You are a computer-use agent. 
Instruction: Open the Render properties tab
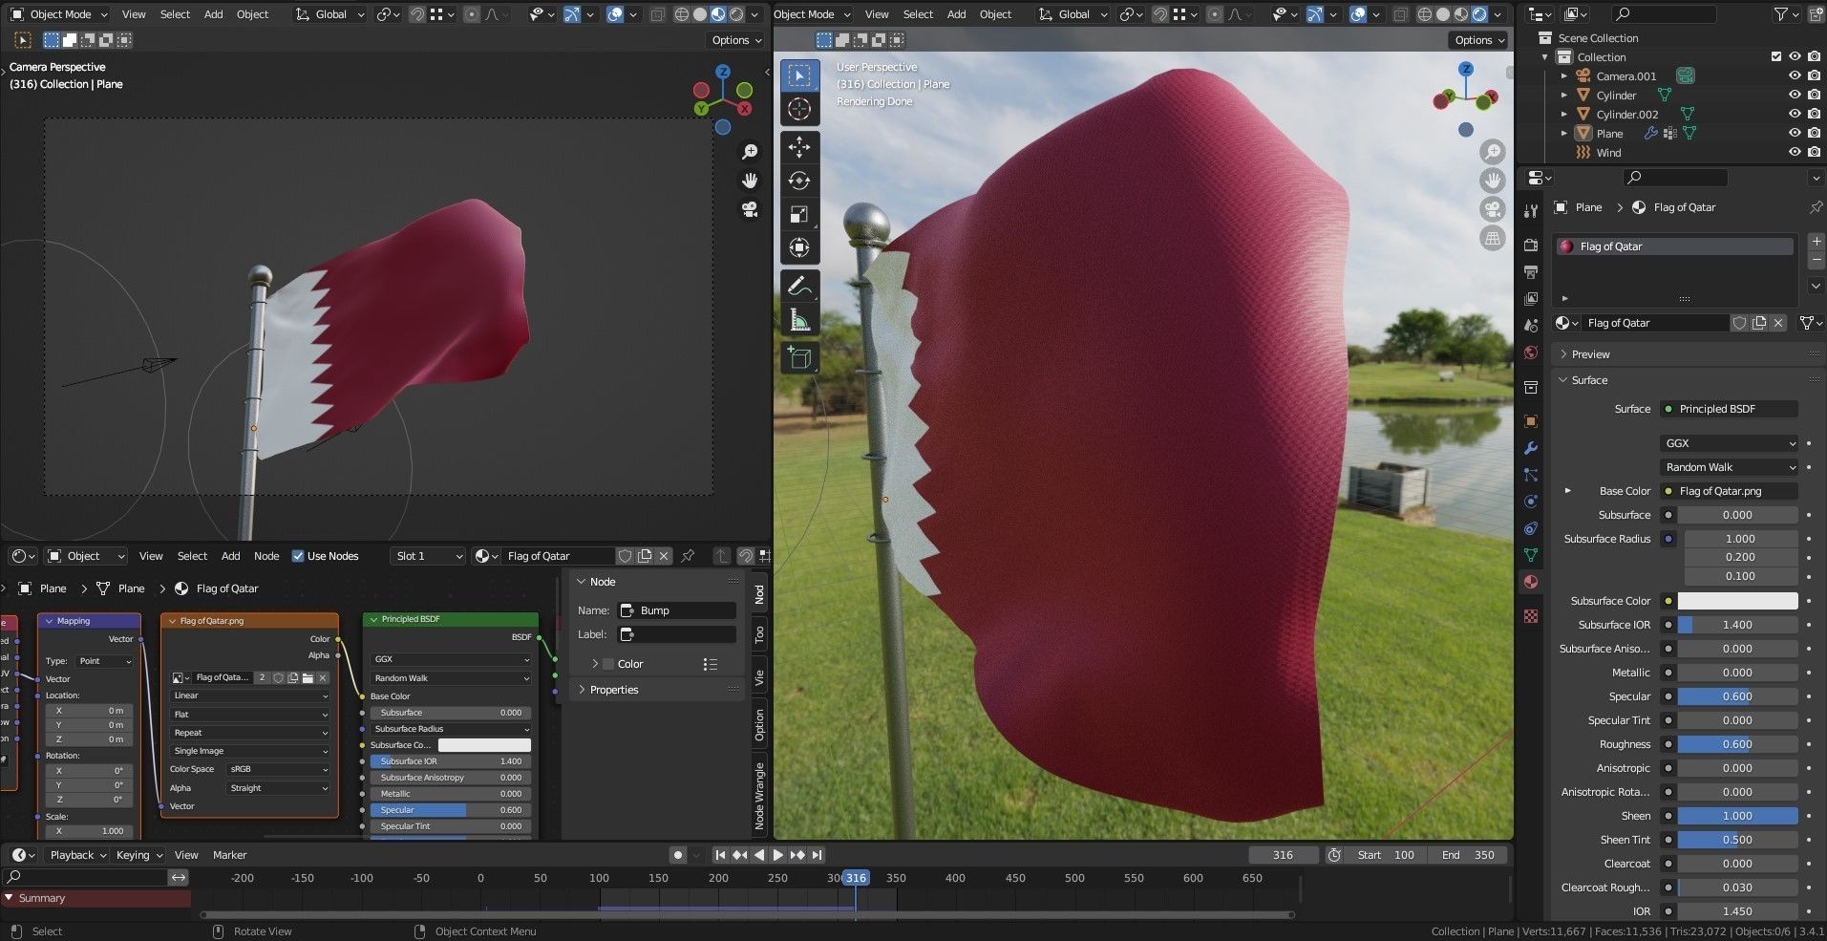1531,246
